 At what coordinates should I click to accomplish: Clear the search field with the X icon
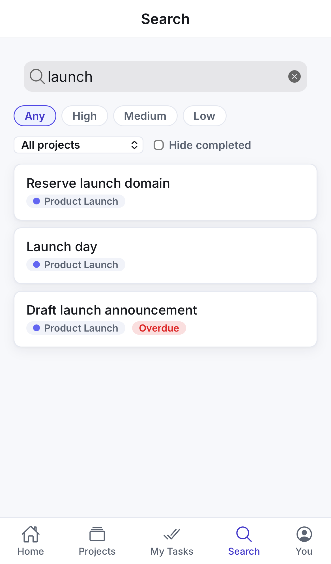(294, 76)
